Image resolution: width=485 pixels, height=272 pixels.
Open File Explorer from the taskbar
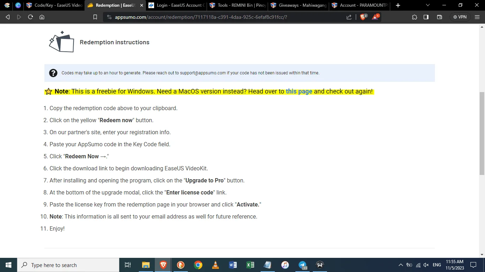click(146, 265)
